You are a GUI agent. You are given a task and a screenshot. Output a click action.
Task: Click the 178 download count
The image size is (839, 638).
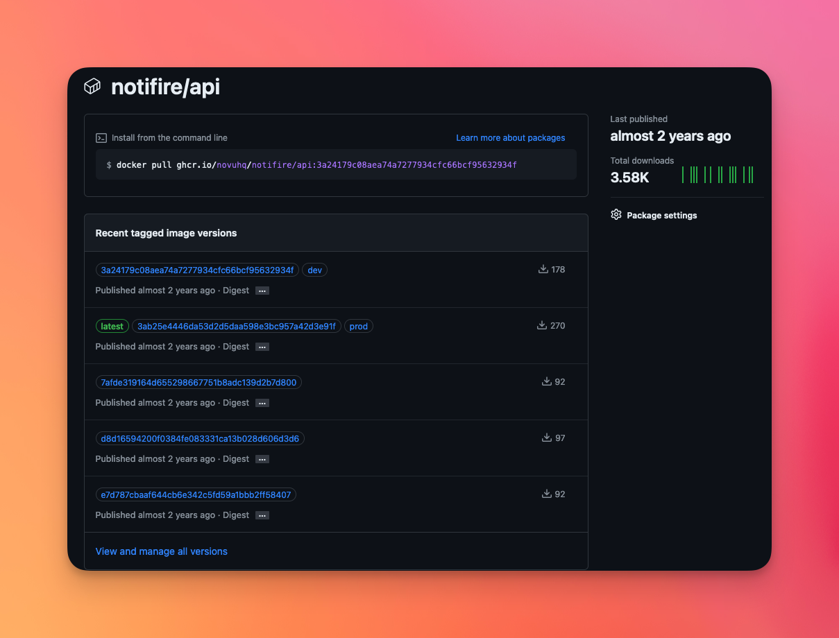(x=558, y=270)
